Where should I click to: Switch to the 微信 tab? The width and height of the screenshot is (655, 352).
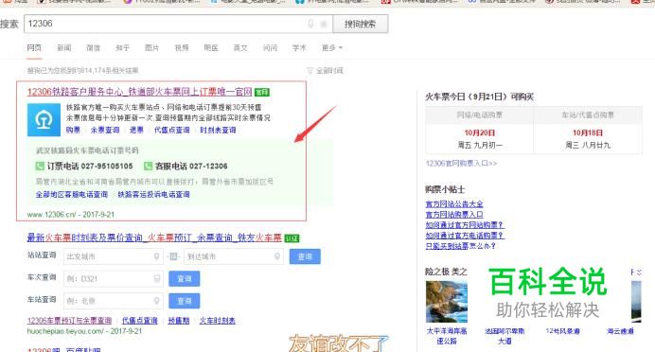(93, 48)
